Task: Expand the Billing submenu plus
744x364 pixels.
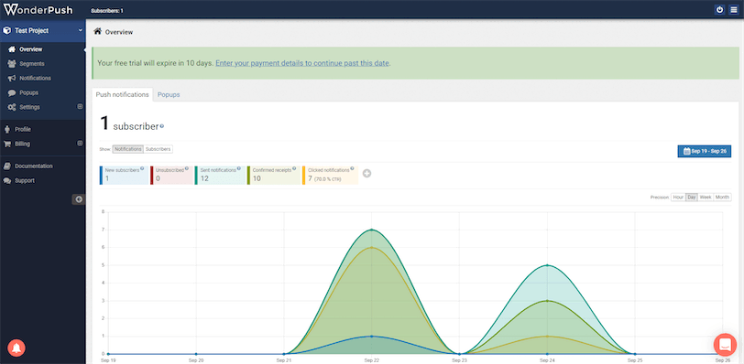Action: point(80,144)
